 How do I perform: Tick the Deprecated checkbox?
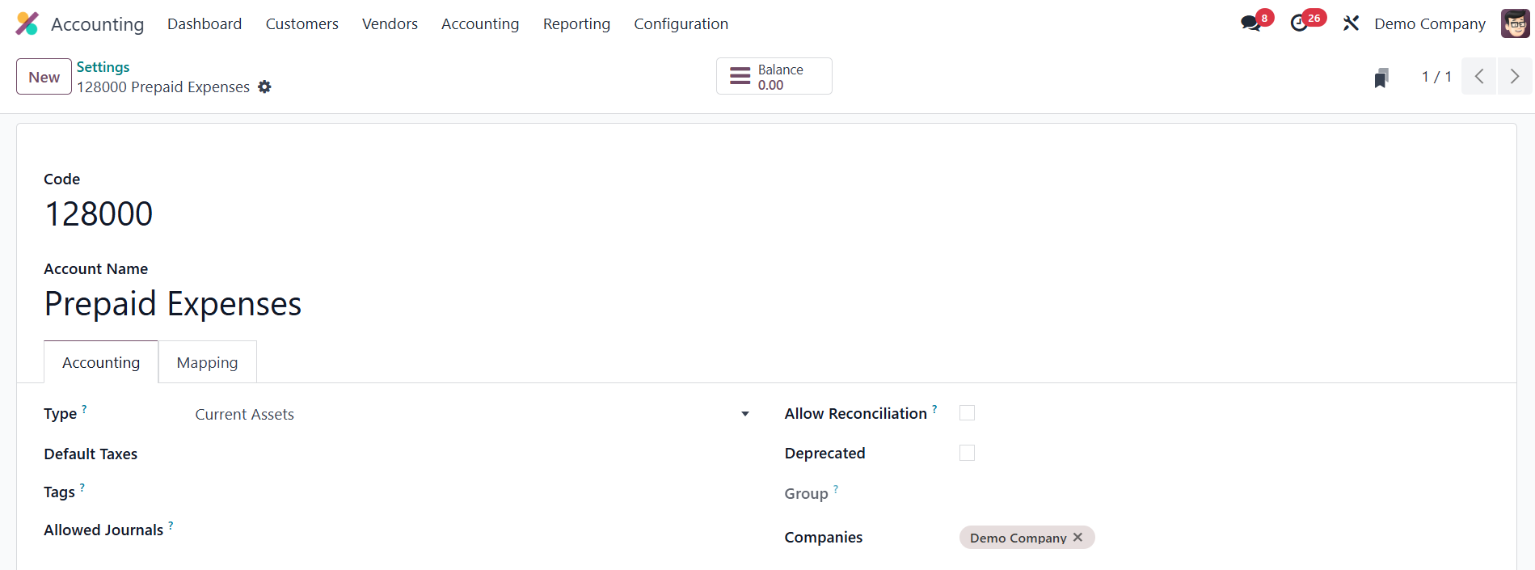point(967,453)
